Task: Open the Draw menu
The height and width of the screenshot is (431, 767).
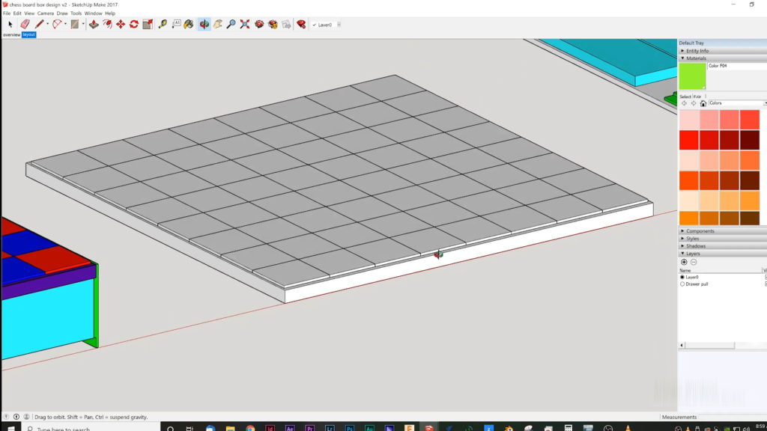Action: pos(62,13)
